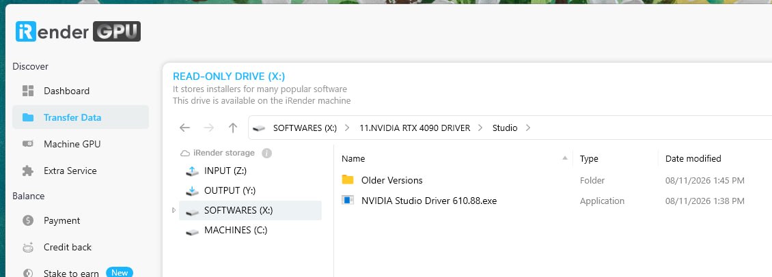Click the Credit back piggy bank icon
Image resolution: width=772 pixels, height=277 pixels.
coord(28,248)
